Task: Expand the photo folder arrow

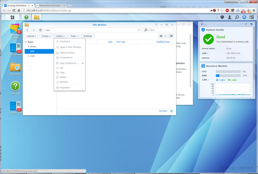Action: click(29, 47)
